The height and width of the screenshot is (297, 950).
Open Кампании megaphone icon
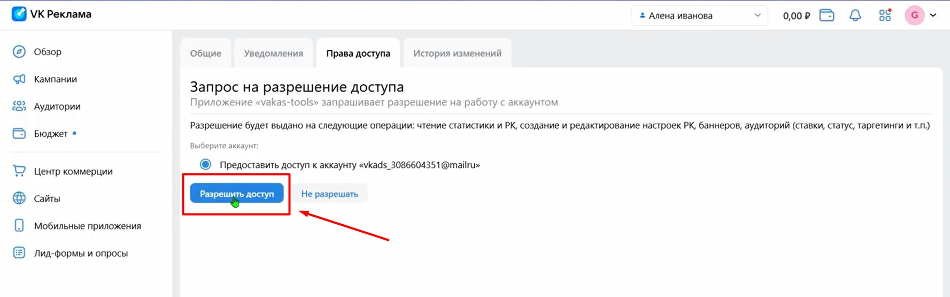tap(19, 79)
